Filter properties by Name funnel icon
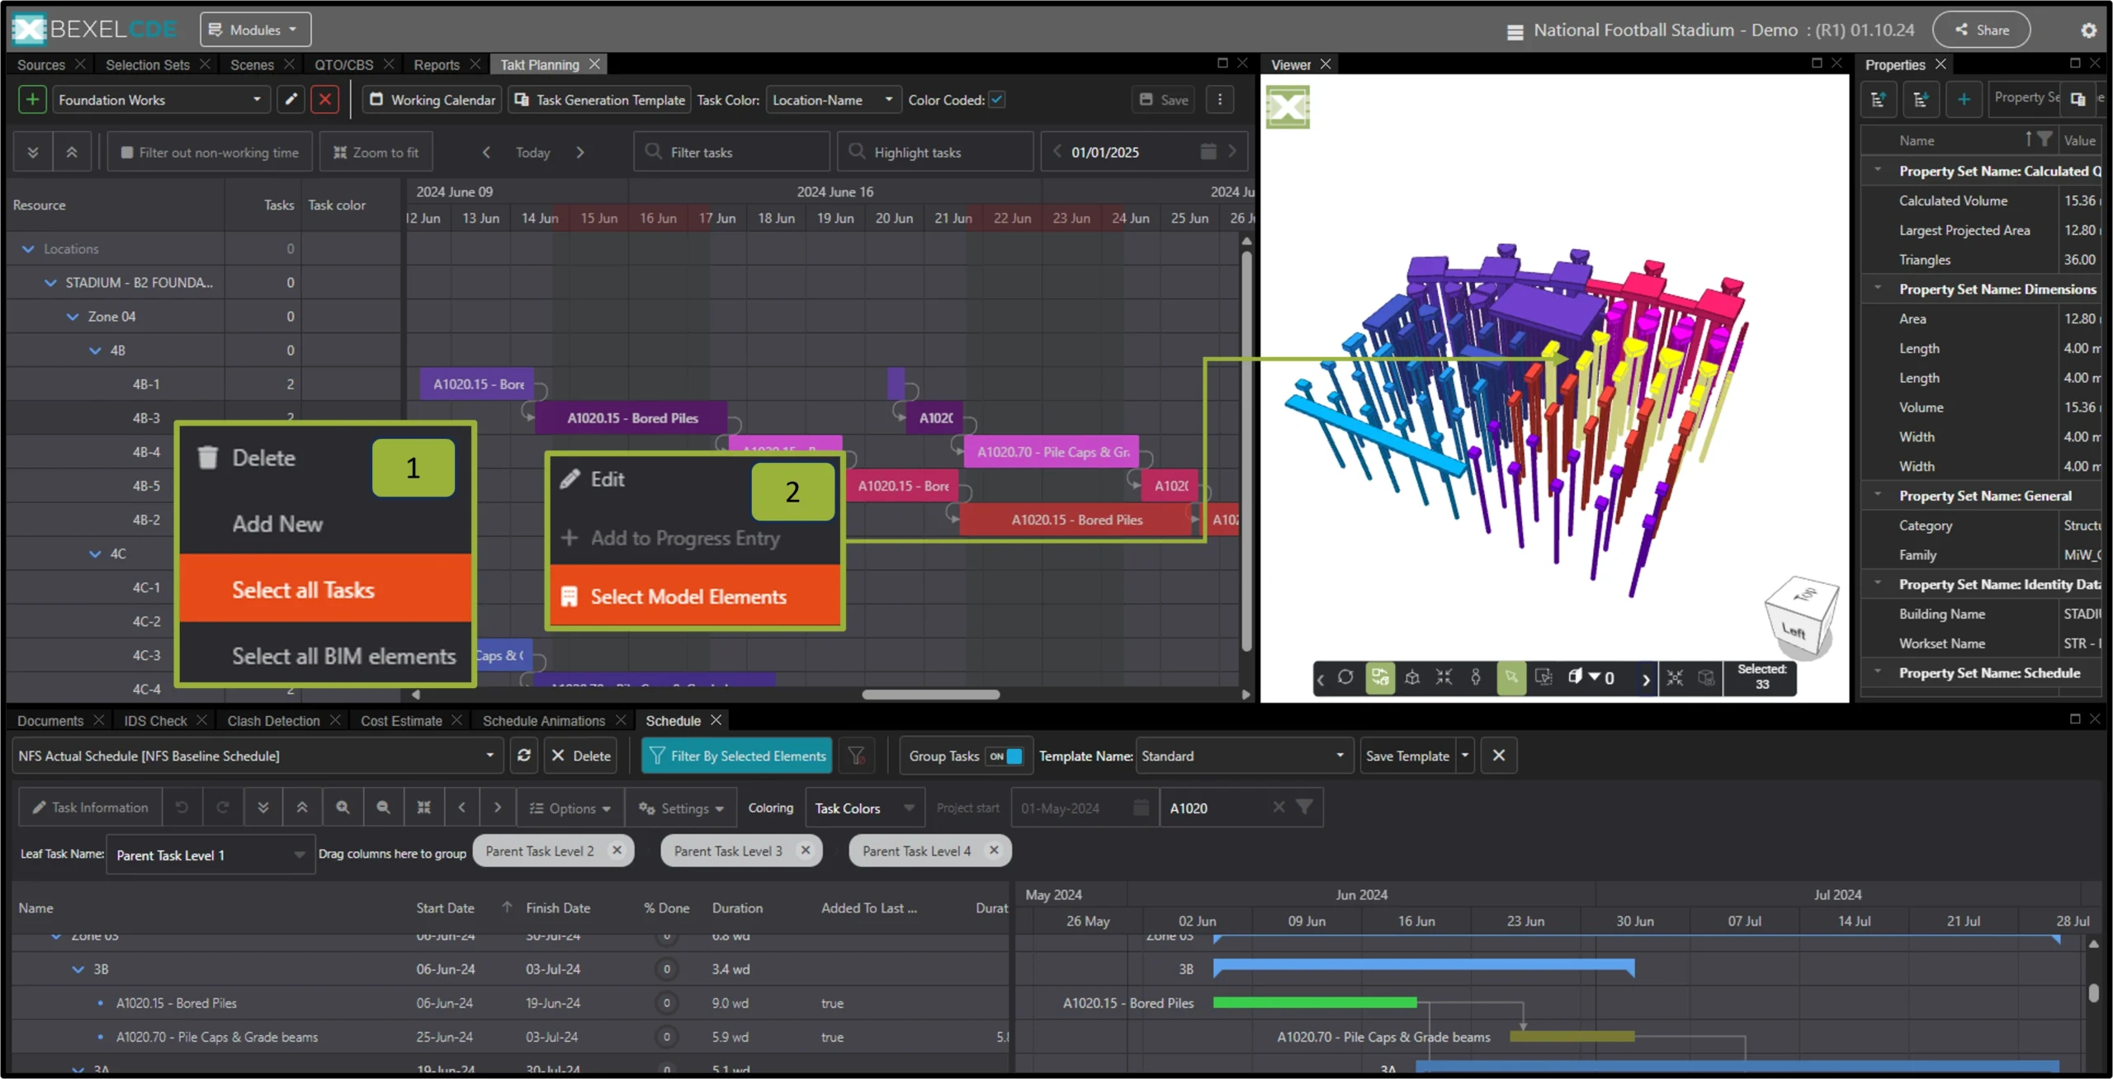2113x1079 pixels. coord(2044,139)
